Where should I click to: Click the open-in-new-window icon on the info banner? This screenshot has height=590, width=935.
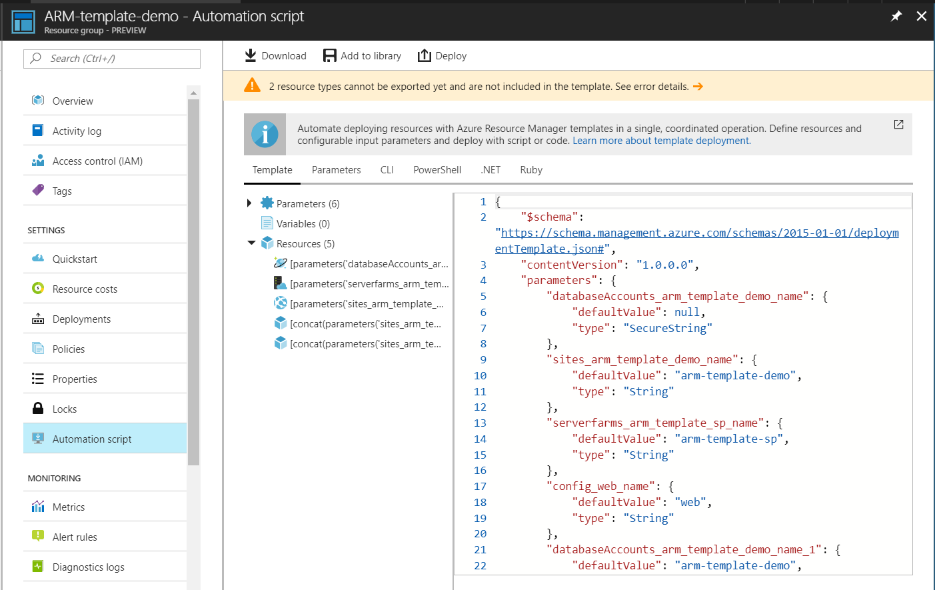[x=898, y=124]
